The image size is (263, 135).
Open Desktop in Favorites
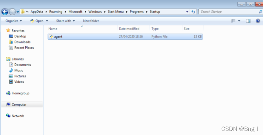pos(20,36)
